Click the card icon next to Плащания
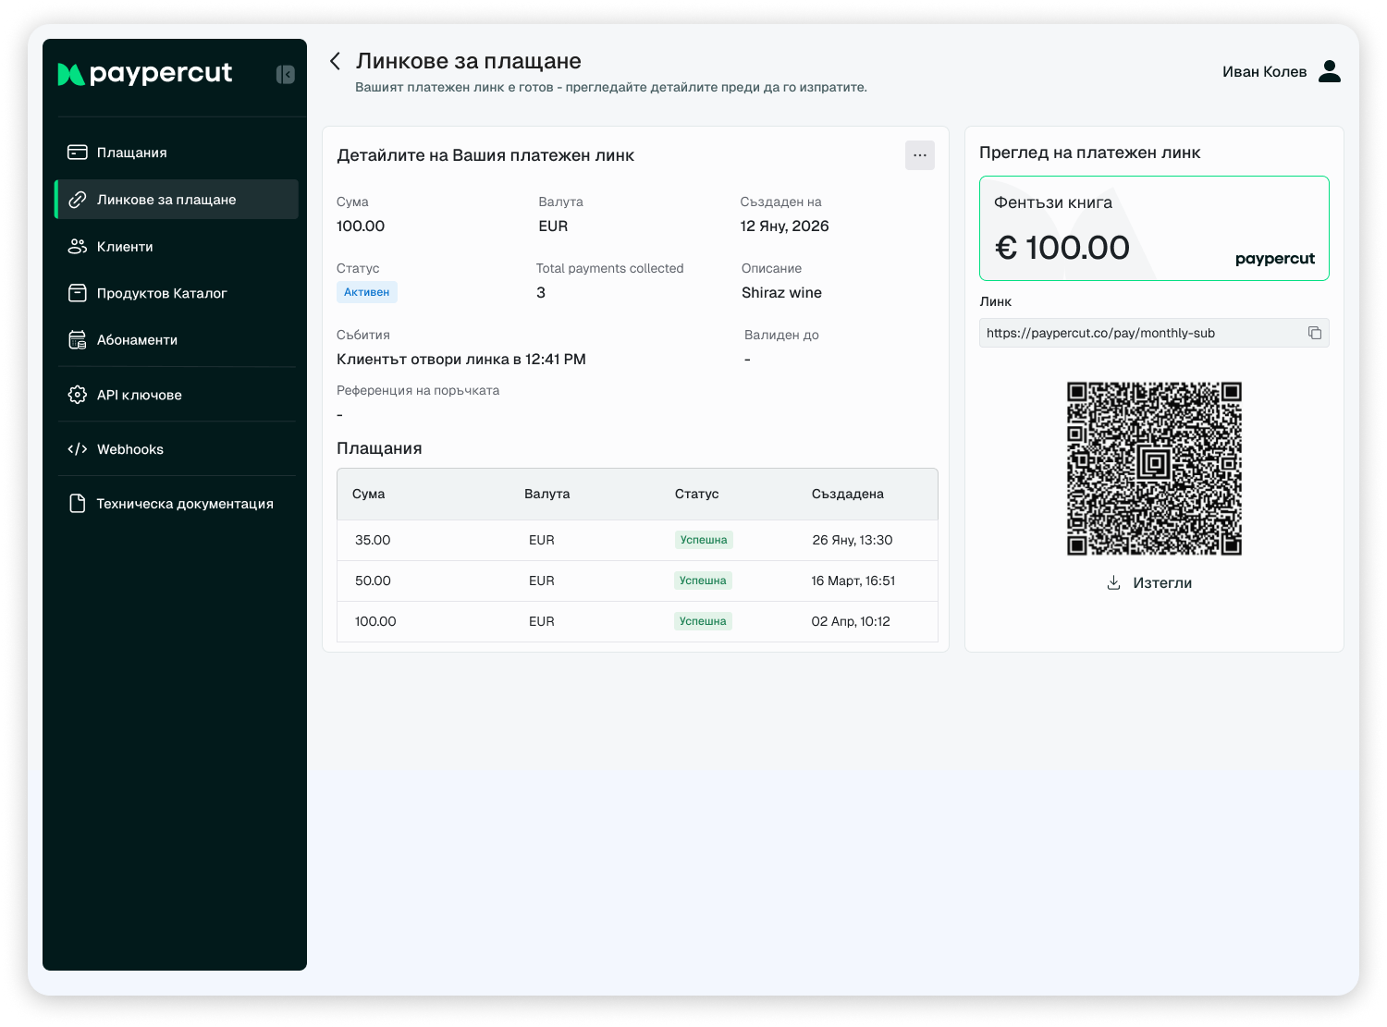Viewport: 1387px width, 1027px height. click(x=78, y=153)
